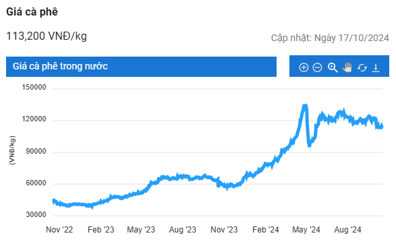Click the price line's highest peak near May '24
This screenshot has width=396, height=246.
click(x=306, y=105)
